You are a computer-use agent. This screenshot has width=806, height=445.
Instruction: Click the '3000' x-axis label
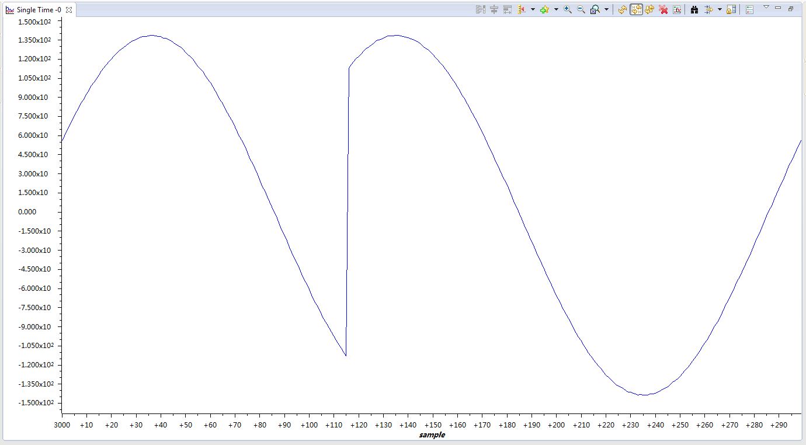(62, 425)
